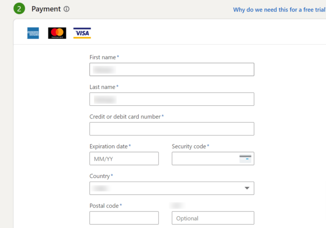The image size is (326, 228).
Task: Click the Payment info circle icon
Action: 67,9
